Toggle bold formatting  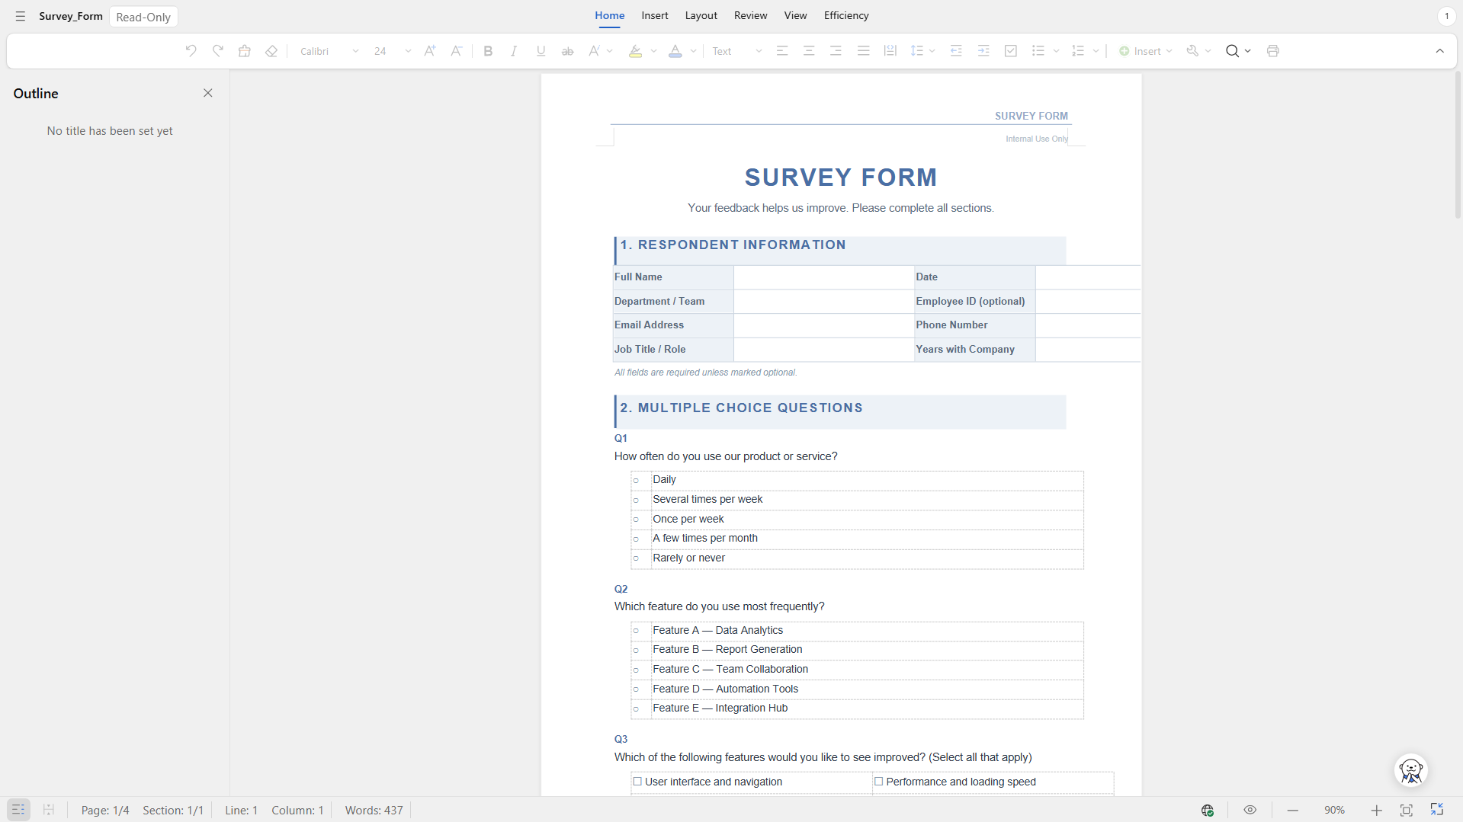pyautogui.click(x=488, y=51)
